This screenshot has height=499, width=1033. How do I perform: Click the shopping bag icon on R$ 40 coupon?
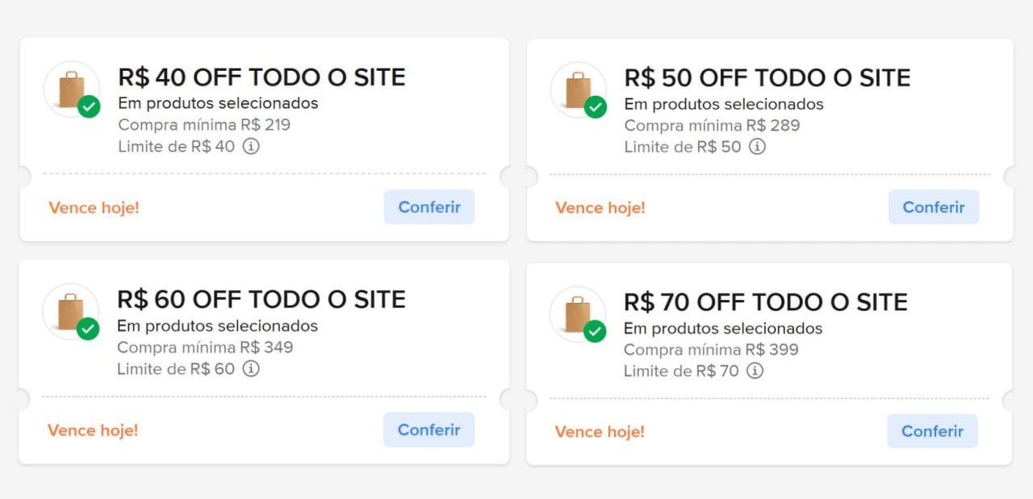point(71,89)
